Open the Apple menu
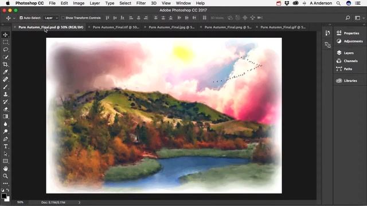Image resolution: width=367 pixels, height=206 pixels. (x=7, y=3)
